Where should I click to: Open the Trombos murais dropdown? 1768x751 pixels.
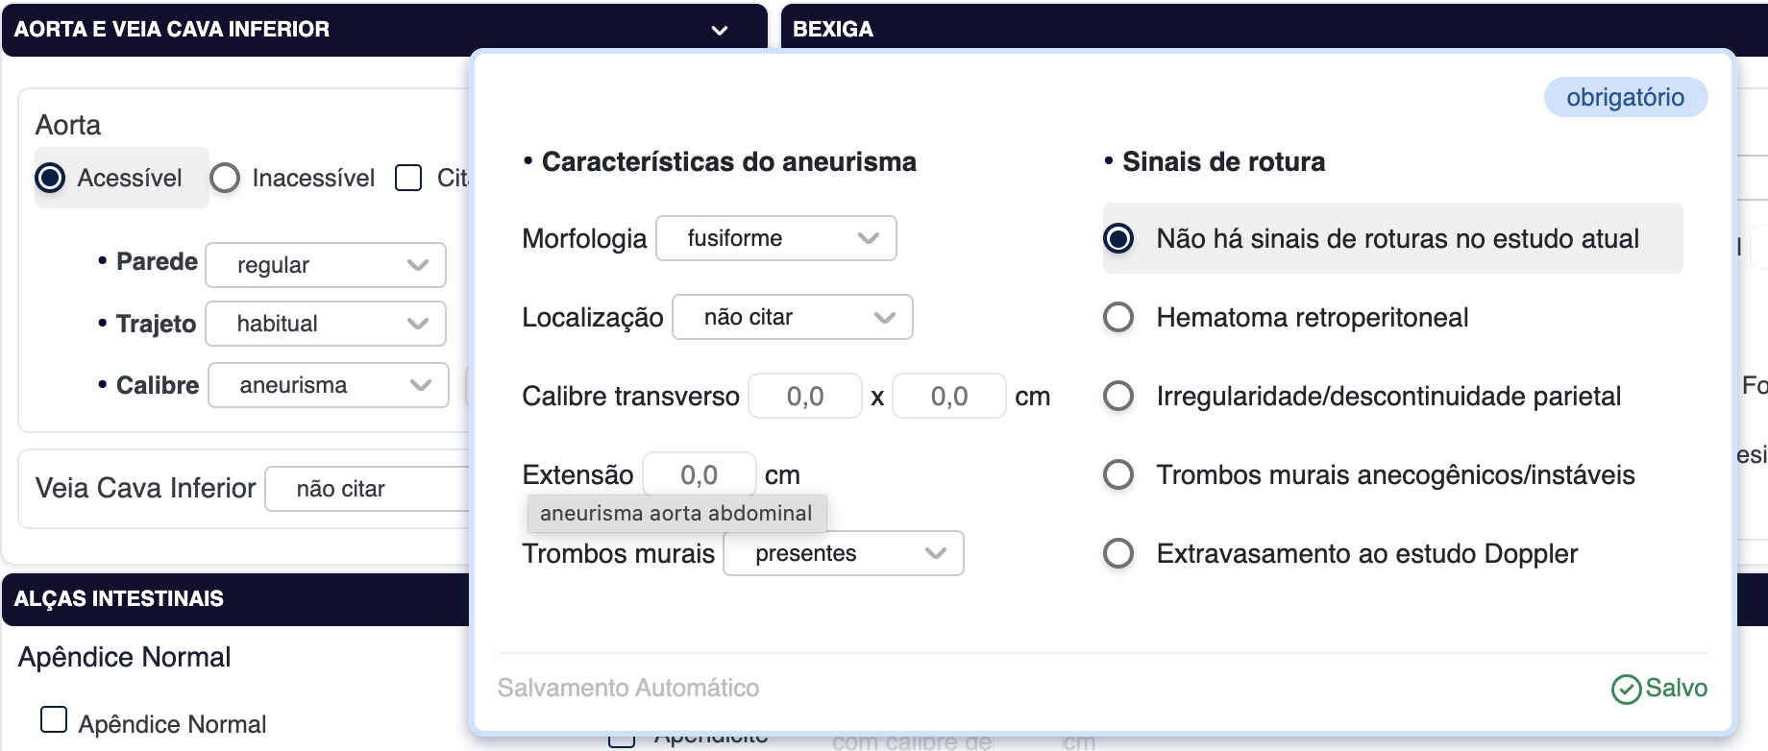click(844, 553)
